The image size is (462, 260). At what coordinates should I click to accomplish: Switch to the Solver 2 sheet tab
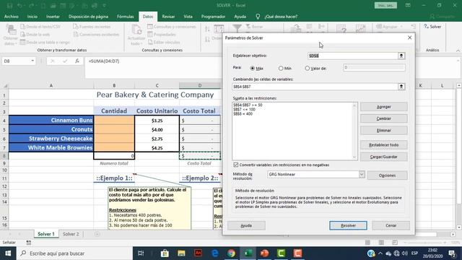point(71,234)
